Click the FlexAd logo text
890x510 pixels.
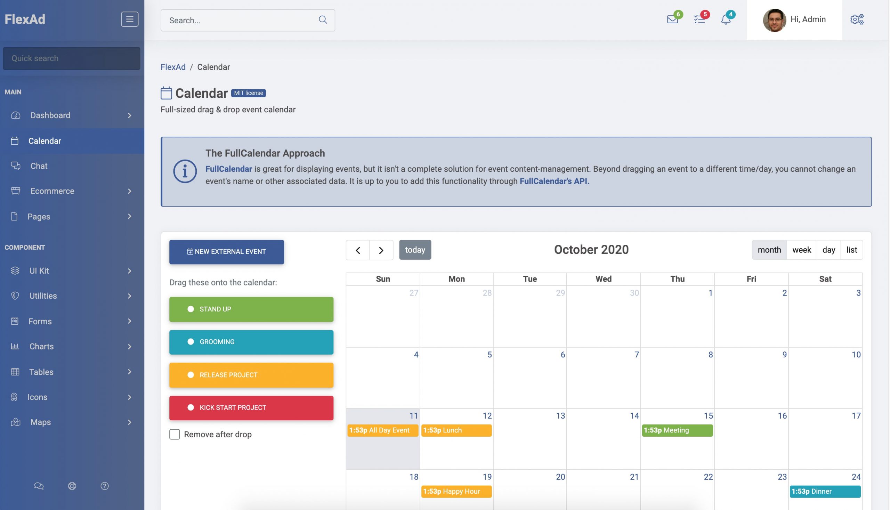click(x=25, y=19)
